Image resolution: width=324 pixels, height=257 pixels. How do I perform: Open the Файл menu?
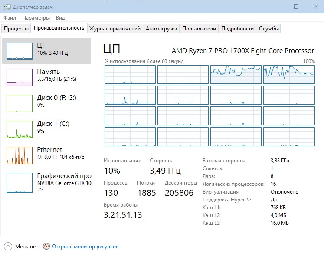pyautogui.click(x=10, y=18)
